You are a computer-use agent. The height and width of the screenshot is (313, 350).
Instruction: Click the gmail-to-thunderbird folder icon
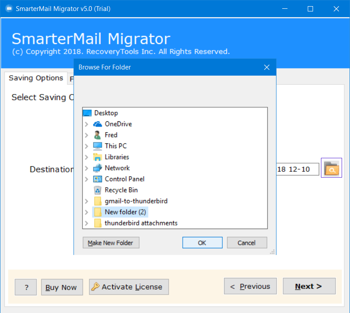[x=98, y=201]
